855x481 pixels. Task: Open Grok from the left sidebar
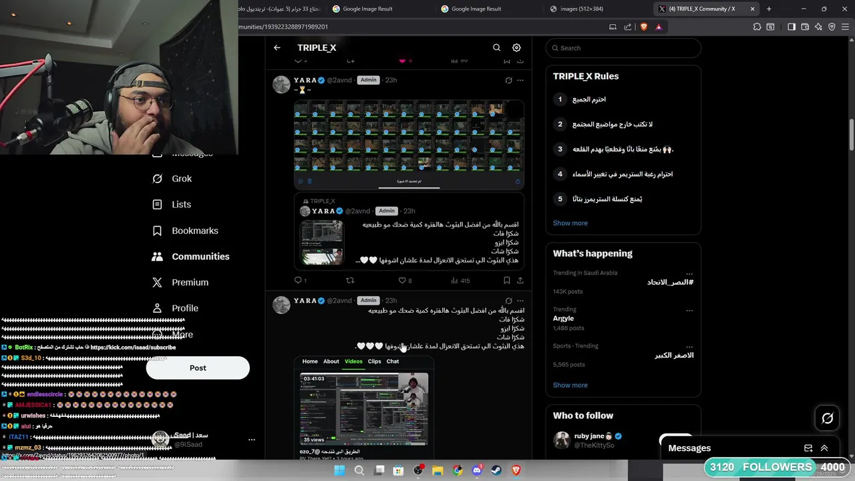point(172,179)
